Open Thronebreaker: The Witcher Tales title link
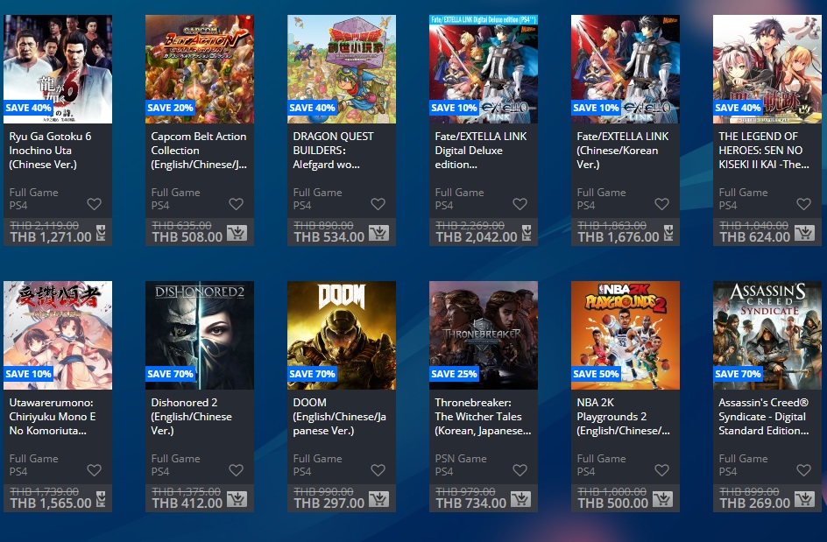 [x=483, y=417]
